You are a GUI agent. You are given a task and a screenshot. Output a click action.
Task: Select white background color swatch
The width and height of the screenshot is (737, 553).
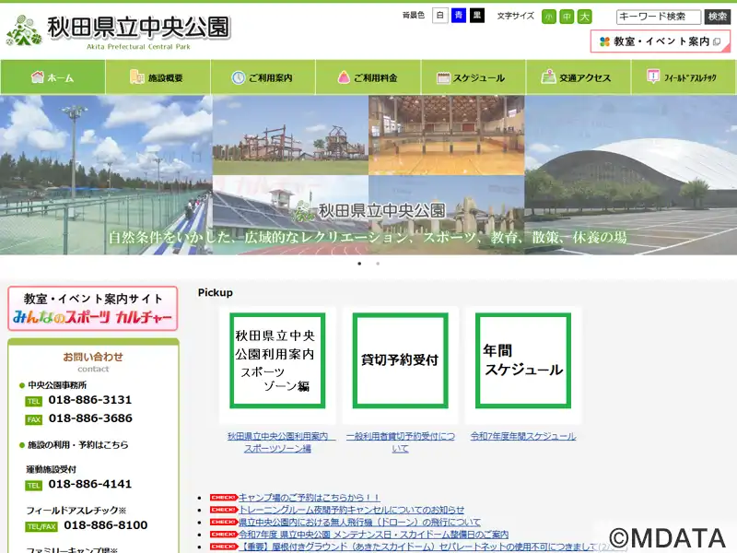440,16
